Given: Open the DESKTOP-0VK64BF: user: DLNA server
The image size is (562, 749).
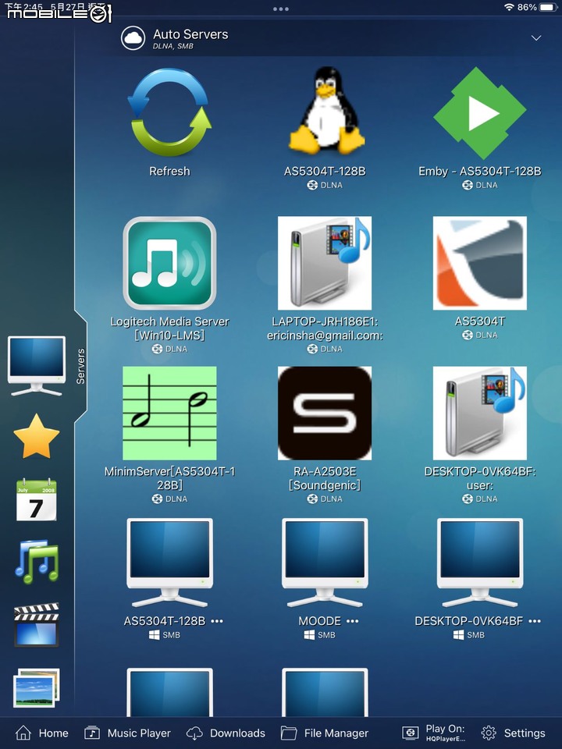Looking at the screenshot, I should point(480,414).
